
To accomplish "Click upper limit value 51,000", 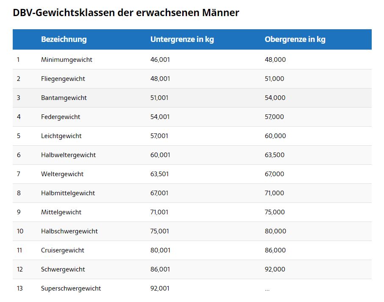I will 275,79.
